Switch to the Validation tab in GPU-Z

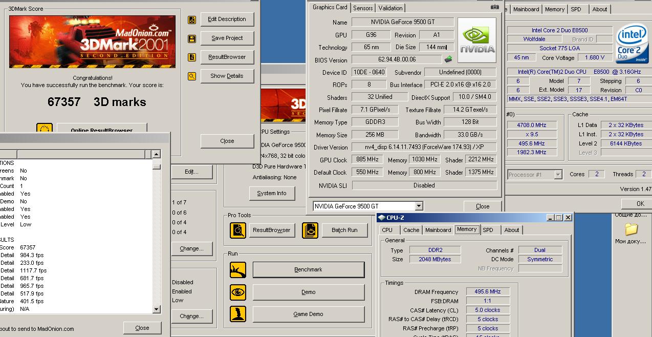click(x=390, y=8)
